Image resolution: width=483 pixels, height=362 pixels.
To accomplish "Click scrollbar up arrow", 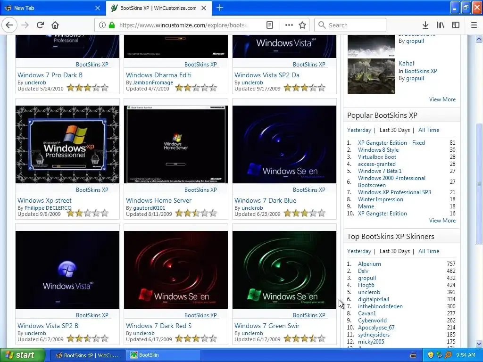I will 479,39.
